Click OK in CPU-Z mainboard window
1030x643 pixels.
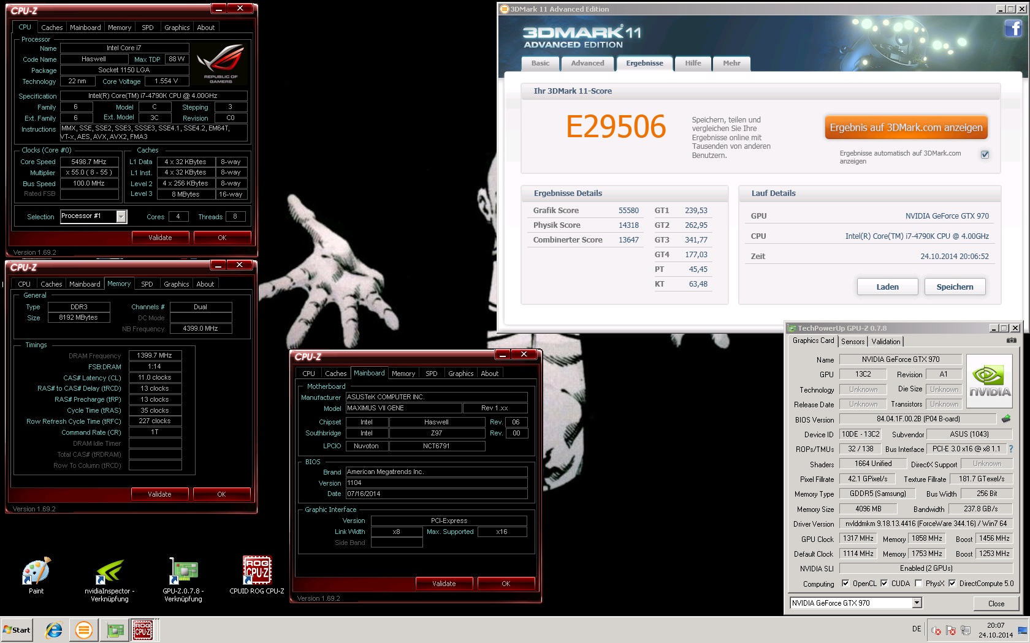(x=506, y=584)
